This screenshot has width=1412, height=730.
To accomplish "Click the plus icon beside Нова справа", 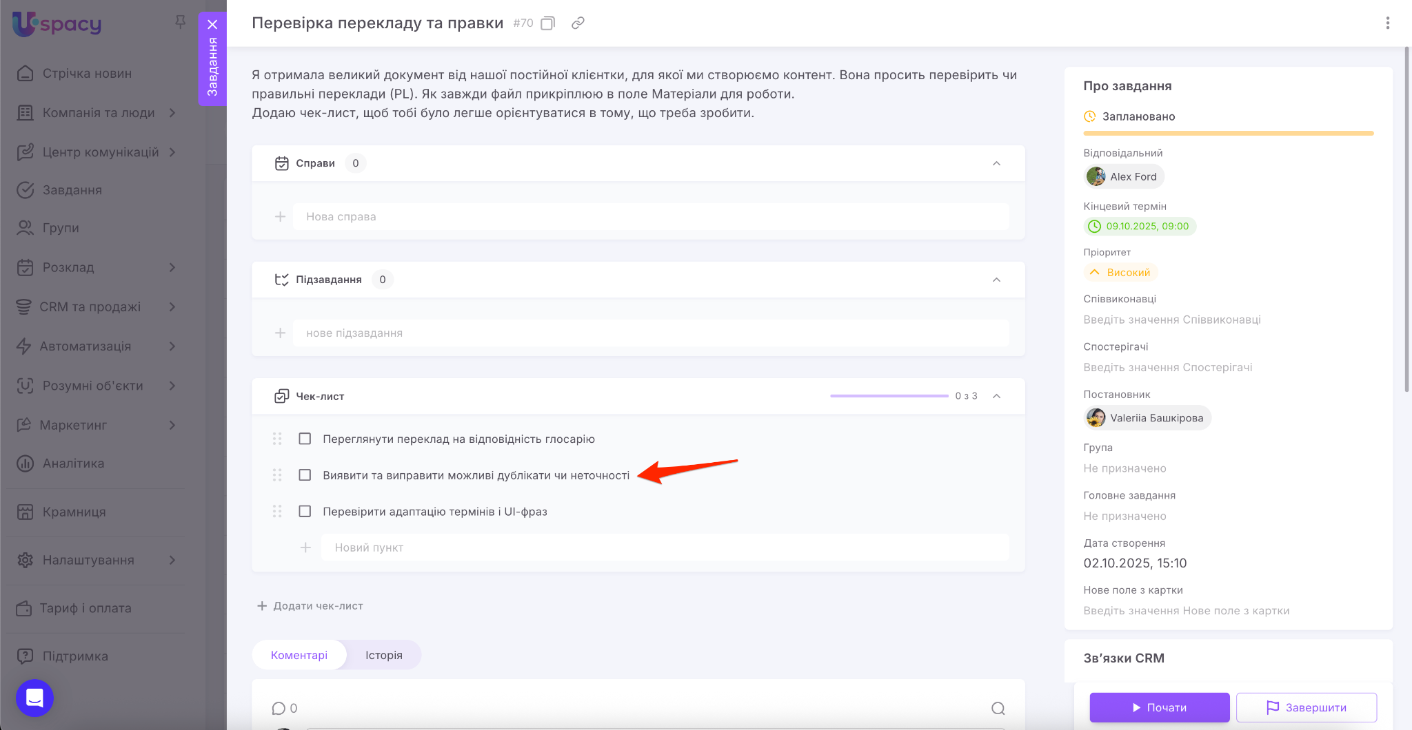I will coord(281,217).
